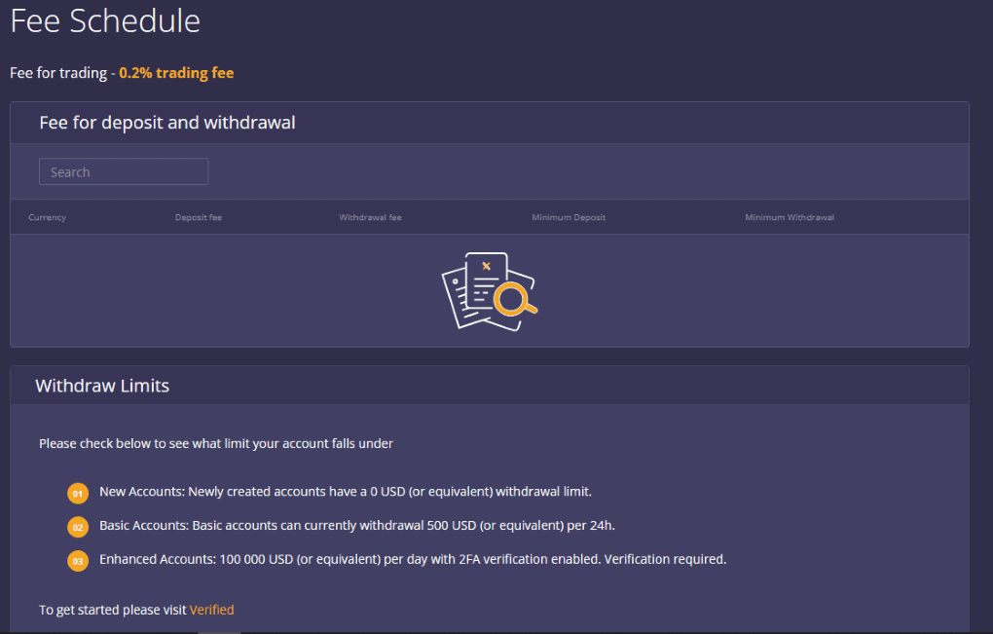Sort by the Minimum Deposit column header

(569, 217)
